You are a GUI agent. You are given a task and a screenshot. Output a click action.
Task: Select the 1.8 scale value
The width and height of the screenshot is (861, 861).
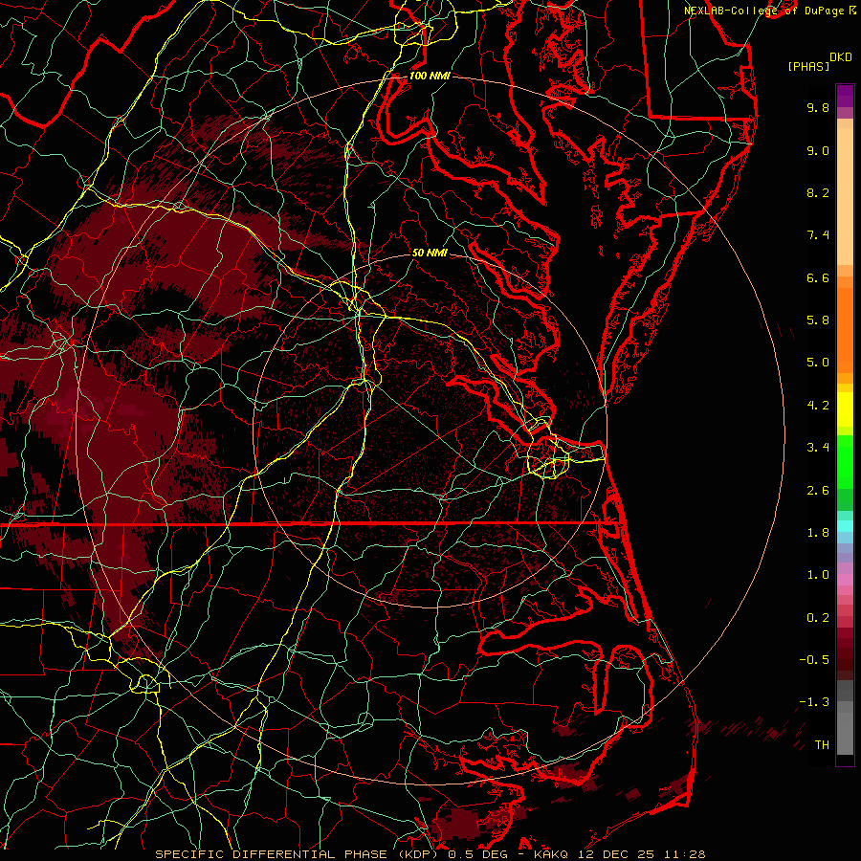click(x=818, y=533)
